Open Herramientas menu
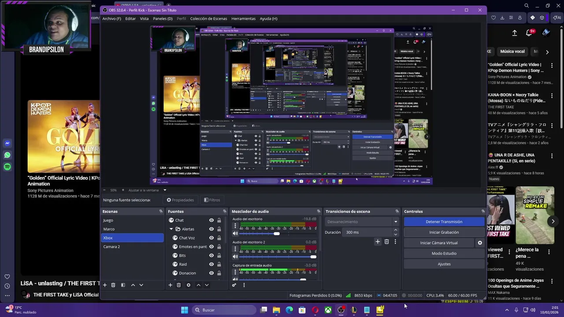564x317 pixels. (x=243, y=18)
